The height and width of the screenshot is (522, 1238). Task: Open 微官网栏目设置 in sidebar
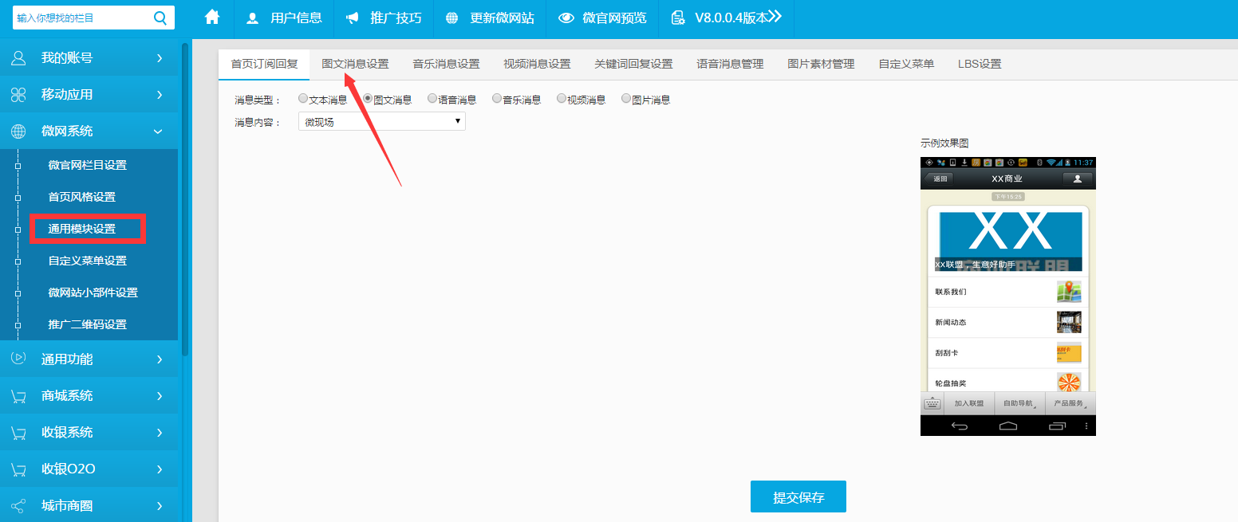pos(87,165)
